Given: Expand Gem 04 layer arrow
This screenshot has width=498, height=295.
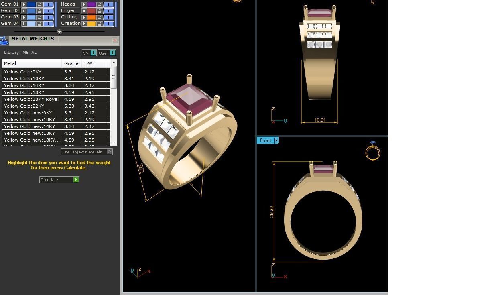Looking at the screenshot, I should [x=24, y=24].
